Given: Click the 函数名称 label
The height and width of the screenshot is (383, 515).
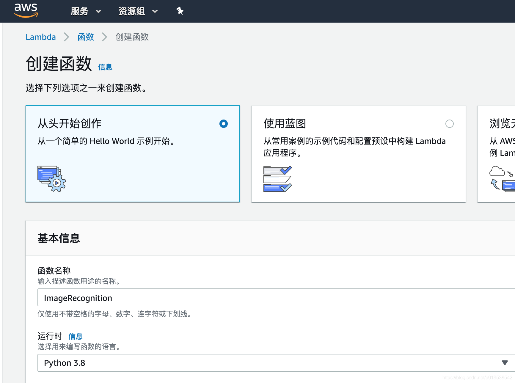Looking at the screenshot, I should [54, 271].
